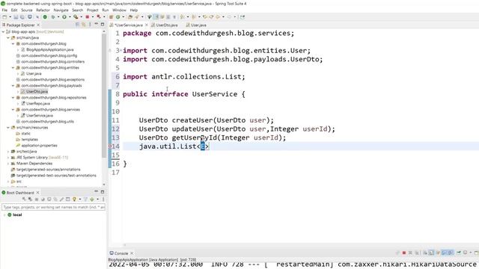
Task: Click the fold marker beside line 3 imports
Action: coord(121,50)
